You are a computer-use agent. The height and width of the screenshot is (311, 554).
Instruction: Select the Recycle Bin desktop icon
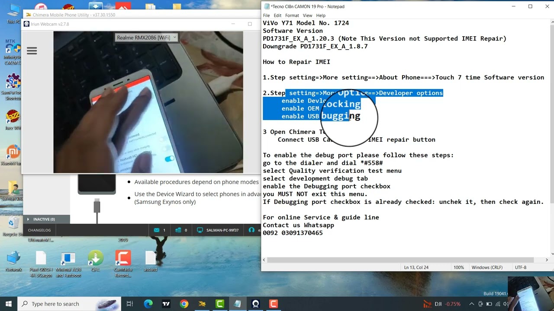tap(12, 226)
